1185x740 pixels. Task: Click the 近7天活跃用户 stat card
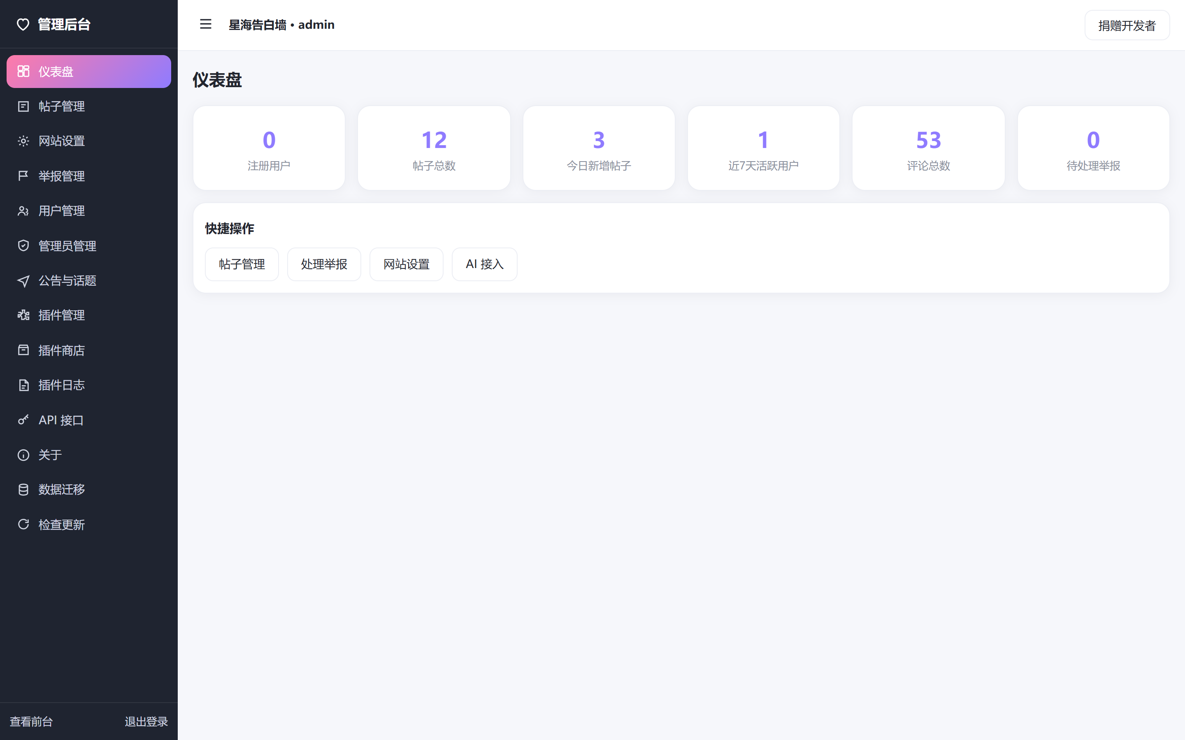(x=763, y=148)
